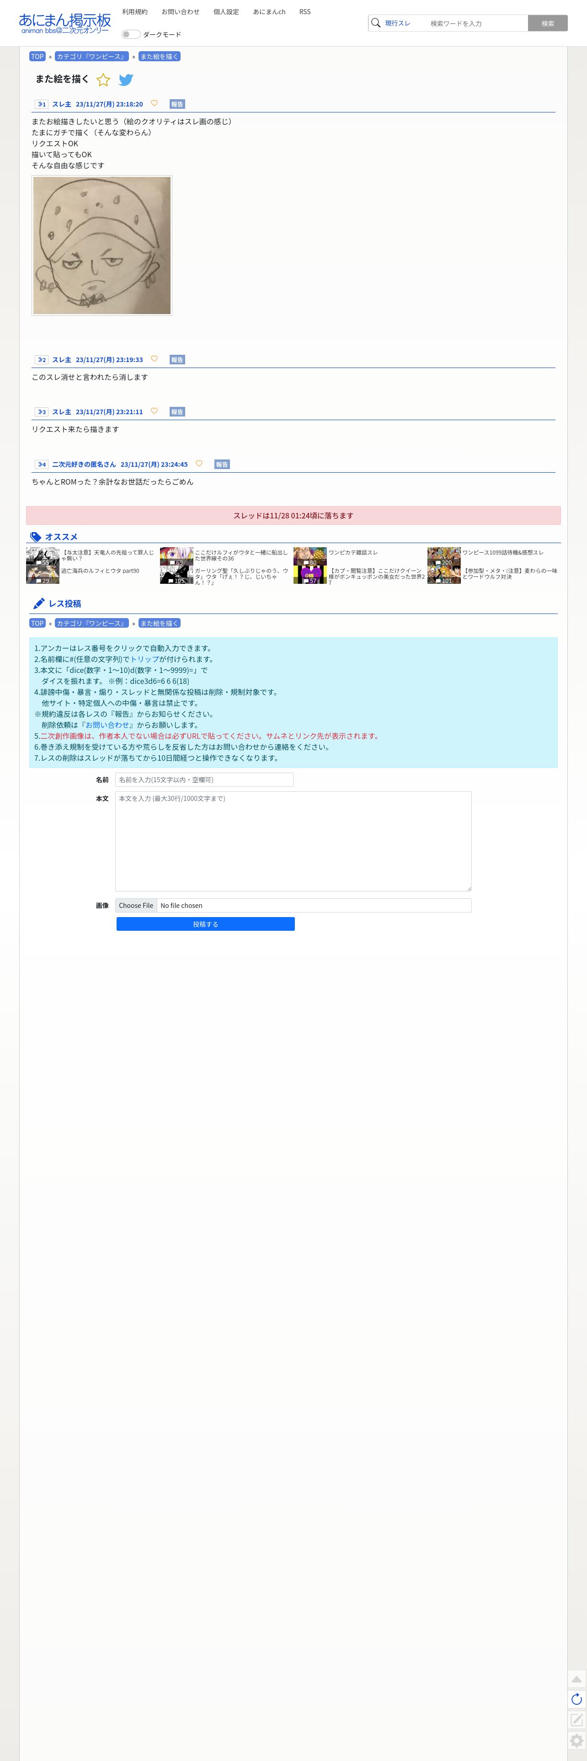Open 個人設定 in the top menu
Screen dimensions: 587x1761
pos(226,11)
